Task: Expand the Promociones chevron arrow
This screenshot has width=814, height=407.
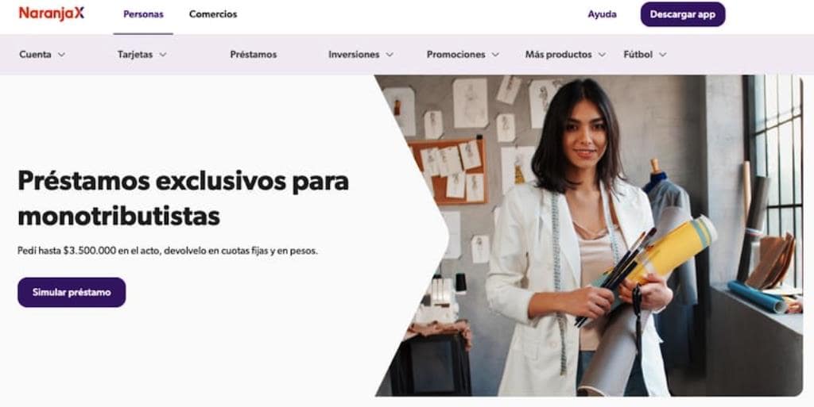Action: coord(495,55)
